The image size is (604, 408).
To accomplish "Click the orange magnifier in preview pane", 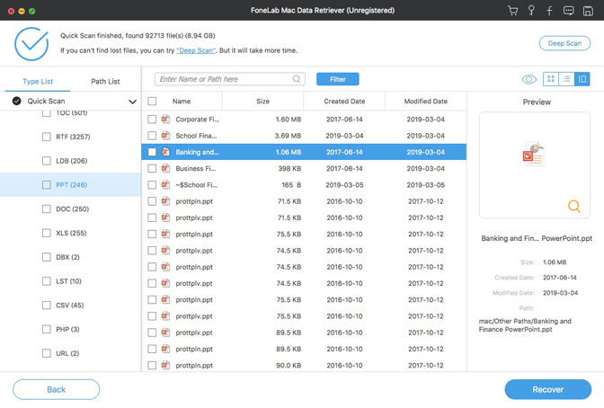I will click(574, 206).
